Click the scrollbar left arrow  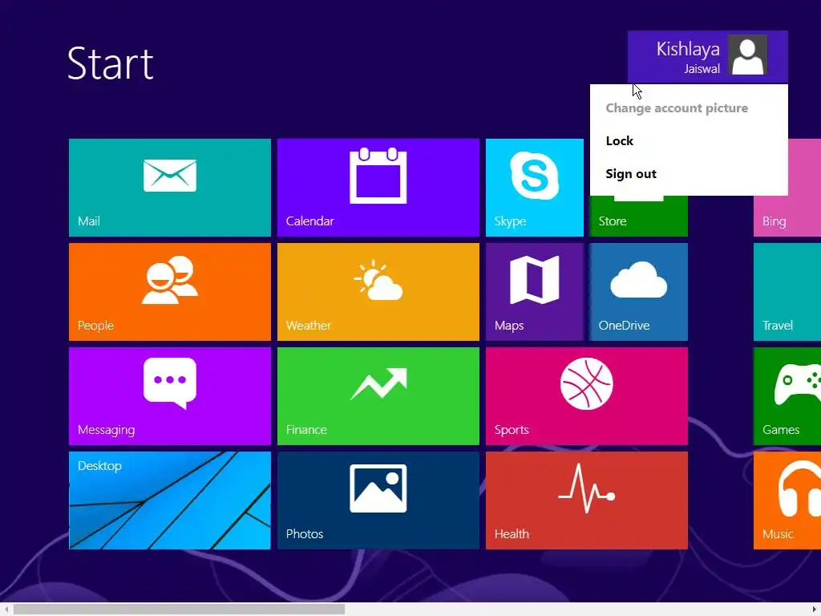pos(6,610)
